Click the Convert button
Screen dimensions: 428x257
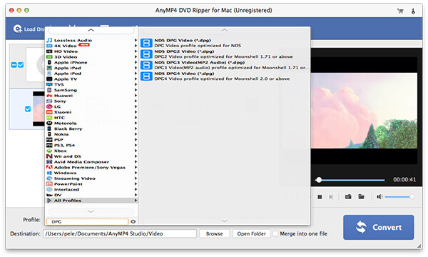coord(379,227)
